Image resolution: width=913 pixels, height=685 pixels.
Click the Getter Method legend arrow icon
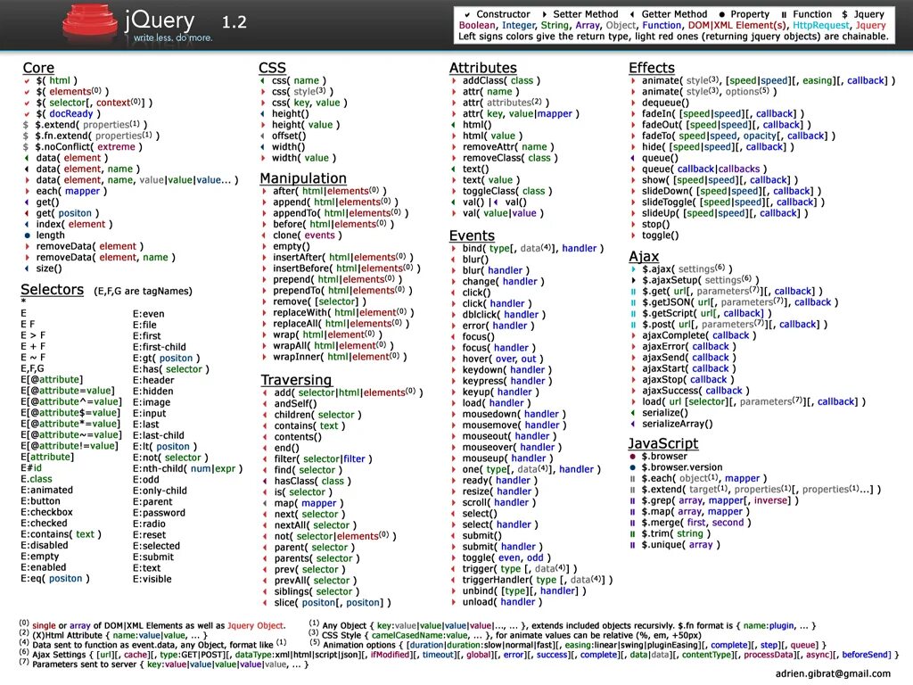(632, 14)
